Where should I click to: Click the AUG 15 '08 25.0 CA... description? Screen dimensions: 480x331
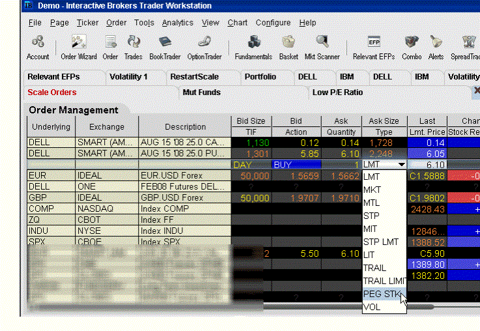[x=184, y=143]
